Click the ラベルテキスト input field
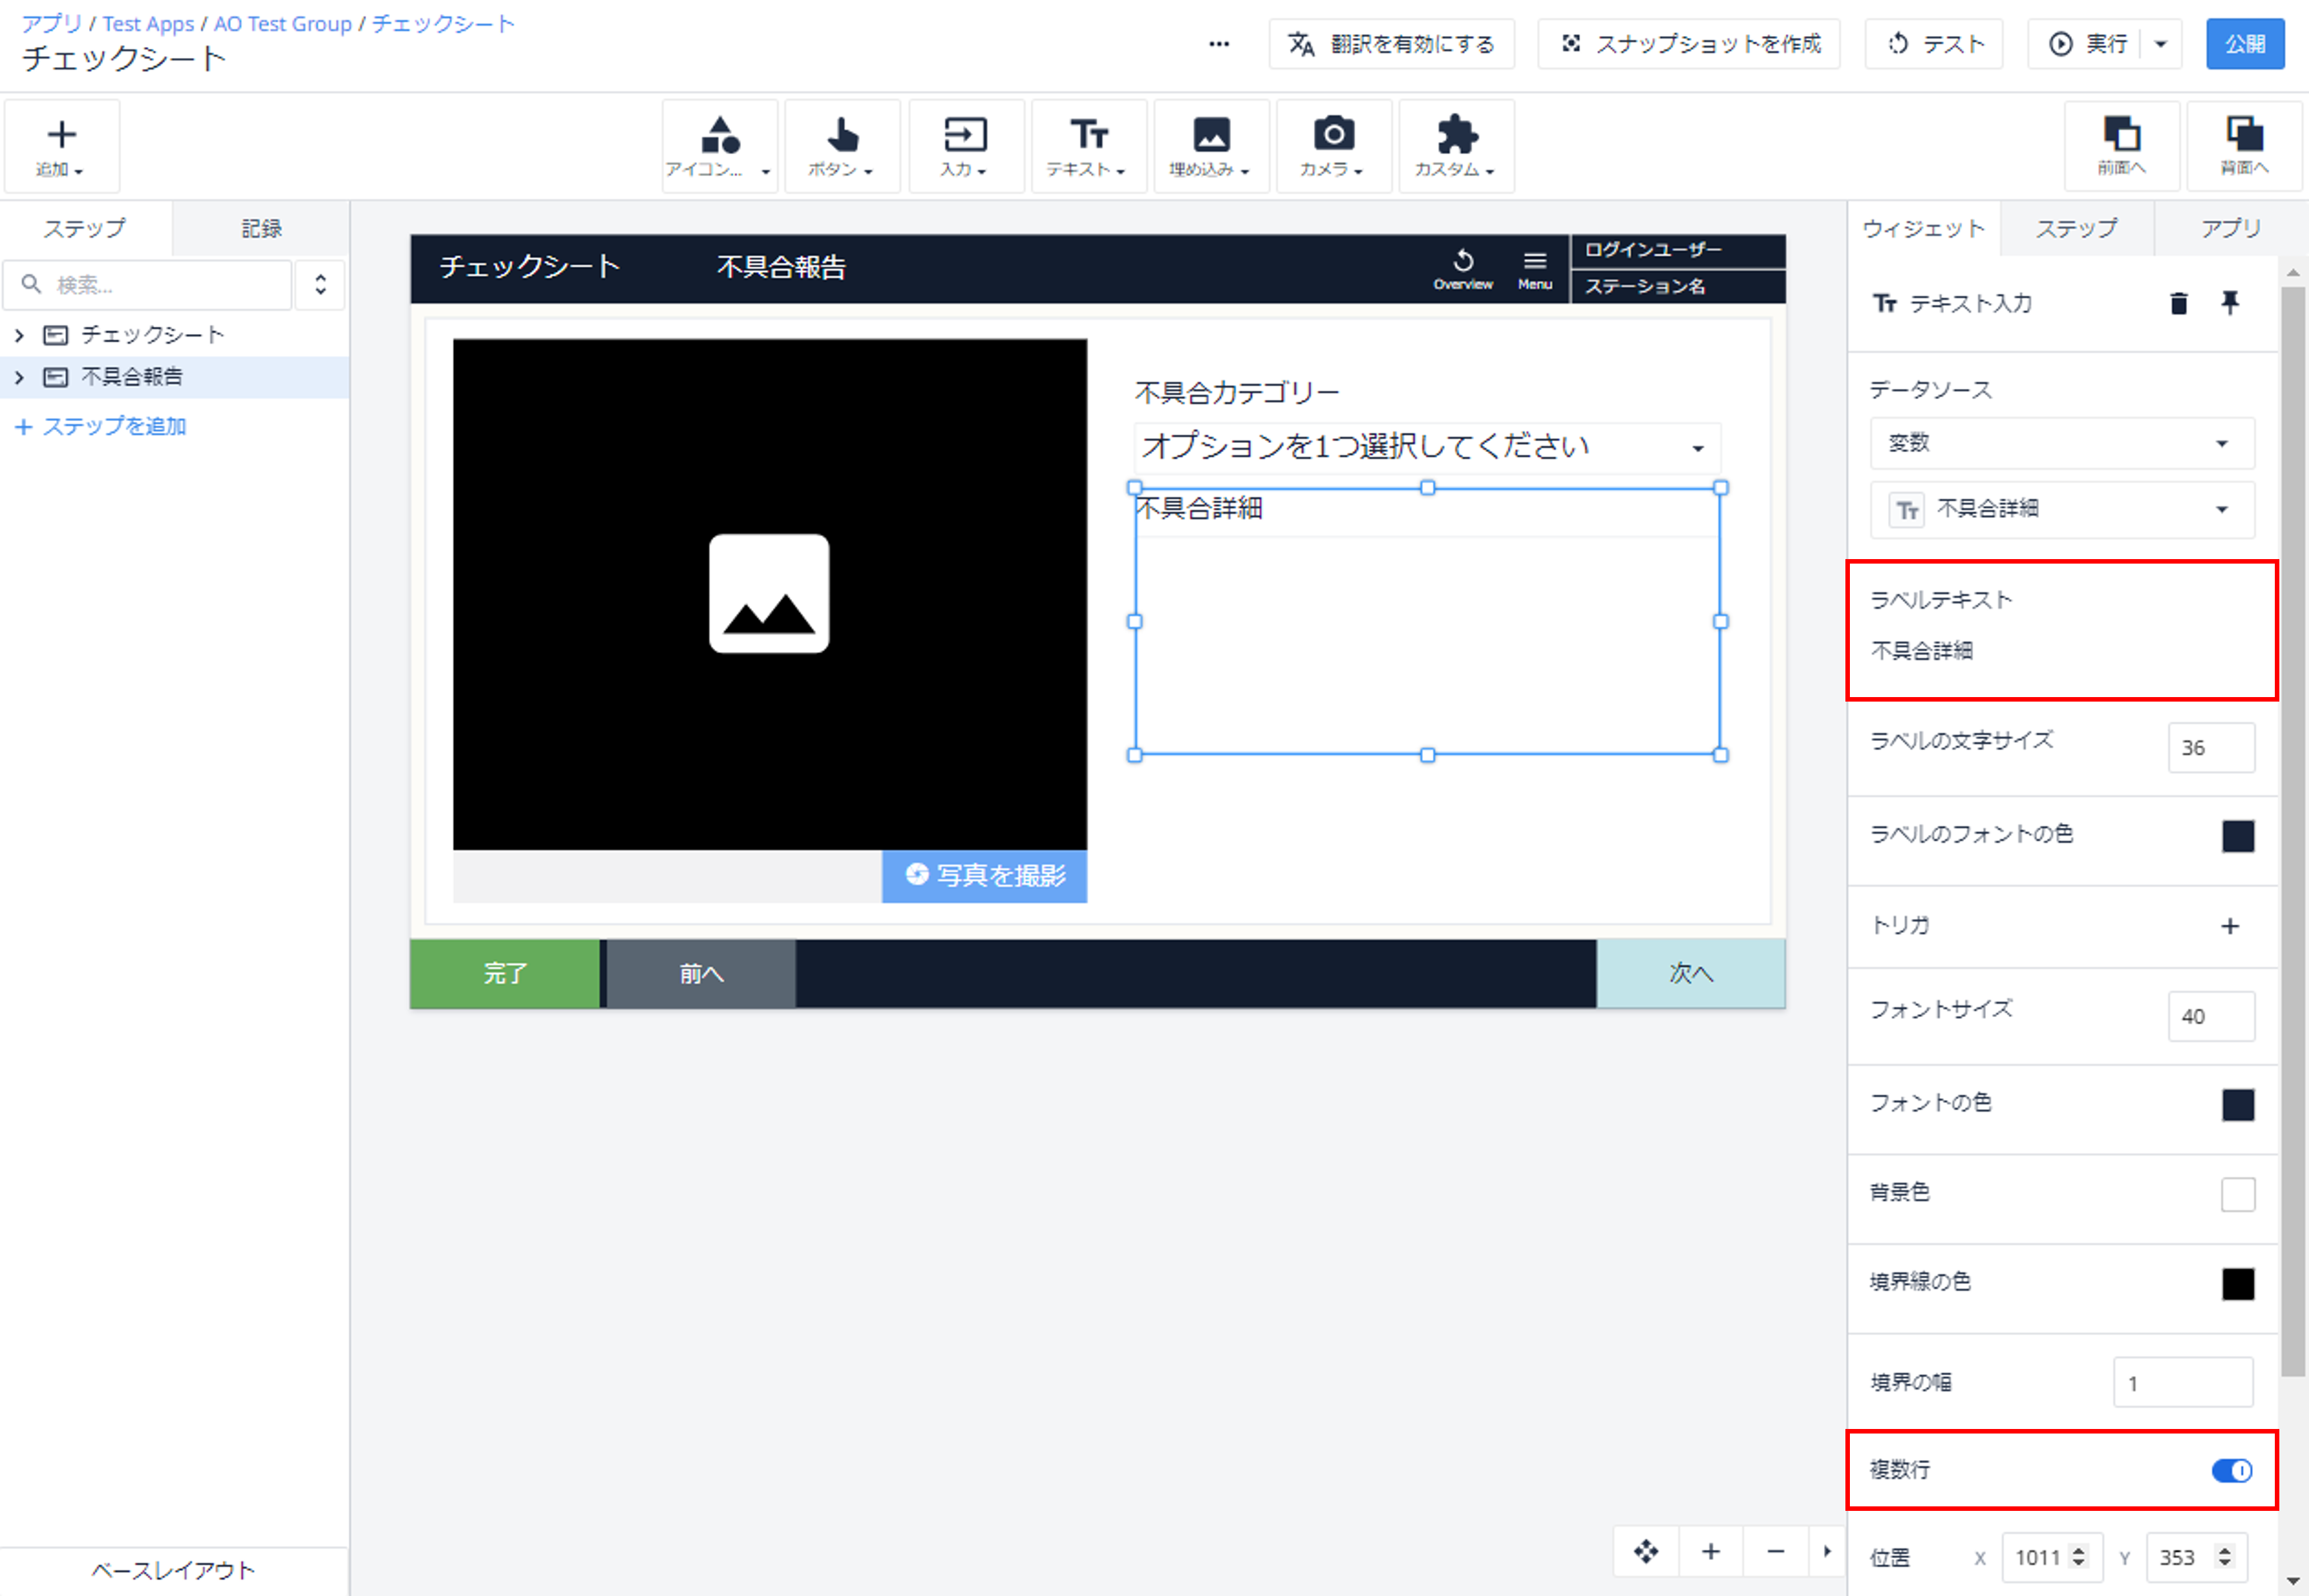2309x1596 pixels. (2062, 651)
